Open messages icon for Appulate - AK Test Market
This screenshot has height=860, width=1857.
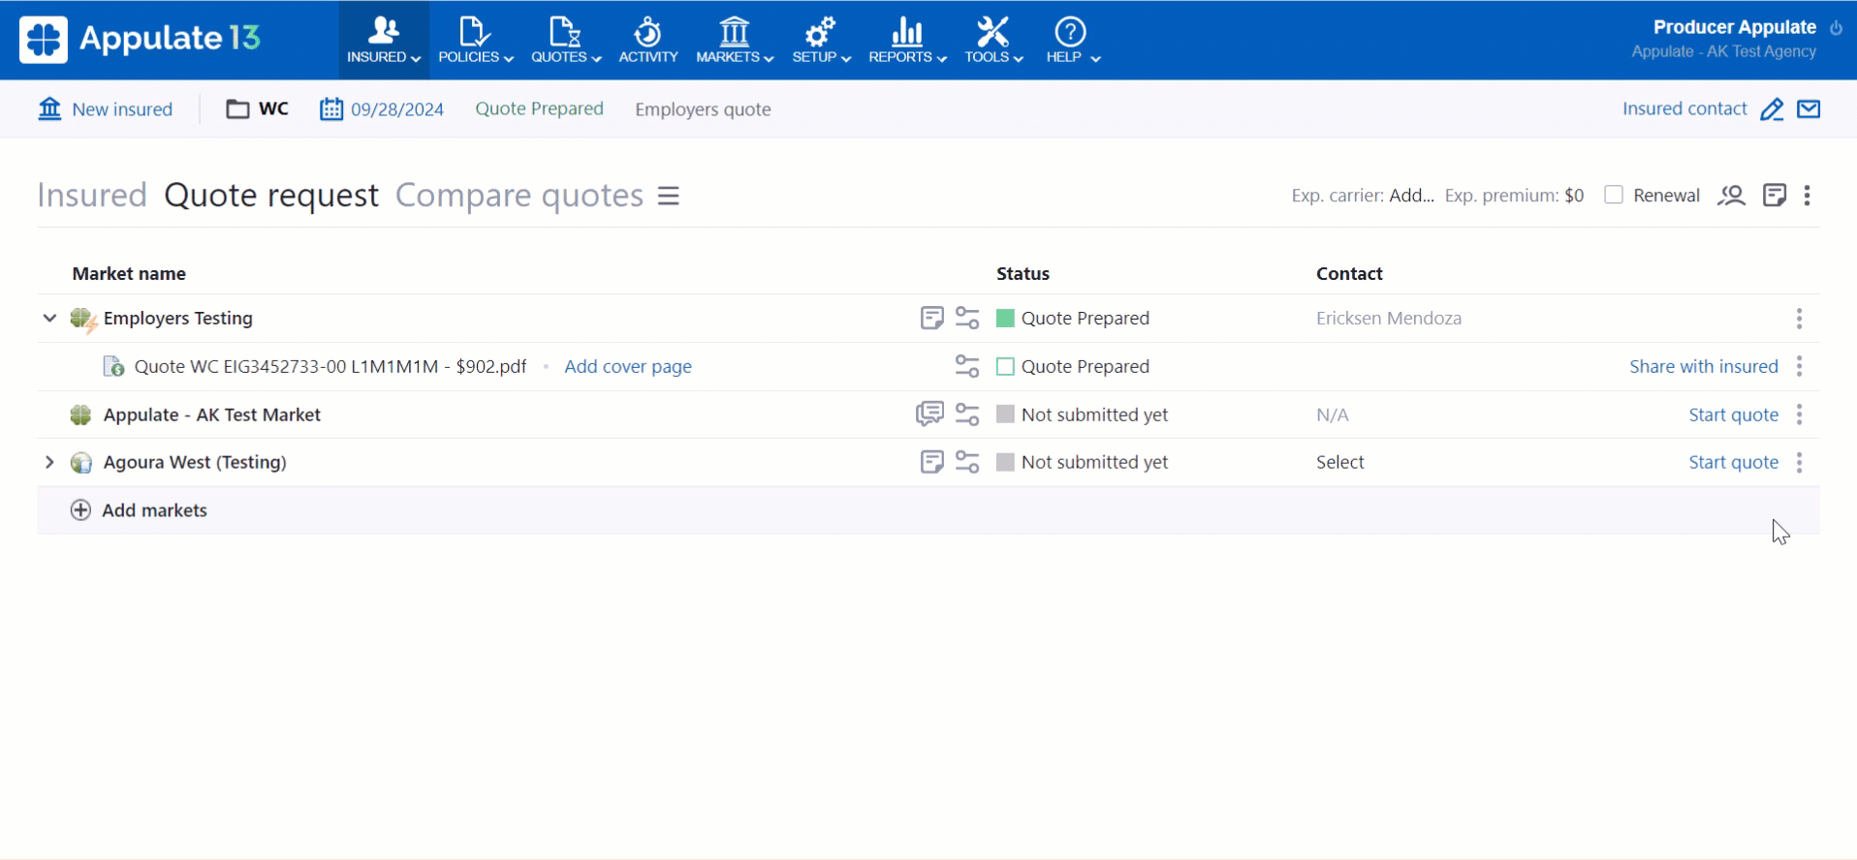(x=929, y=415)
